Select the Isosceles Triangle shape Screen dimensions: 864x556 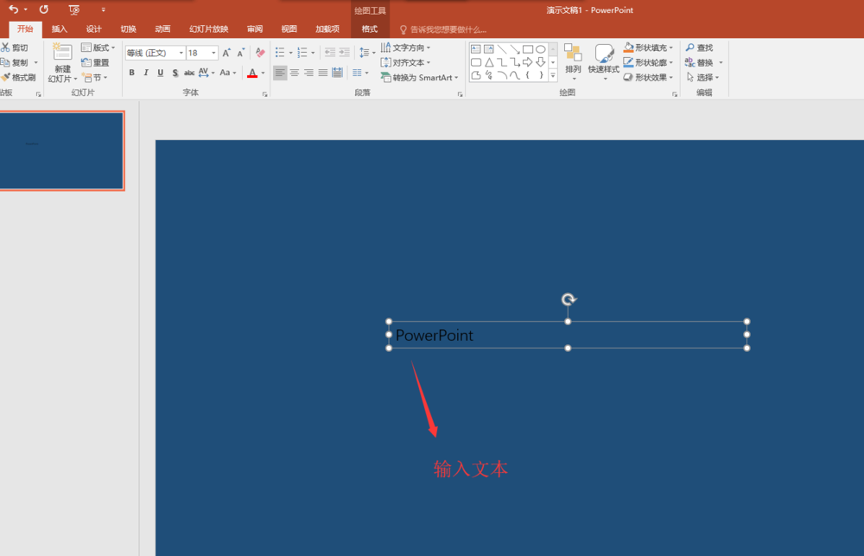489,62
